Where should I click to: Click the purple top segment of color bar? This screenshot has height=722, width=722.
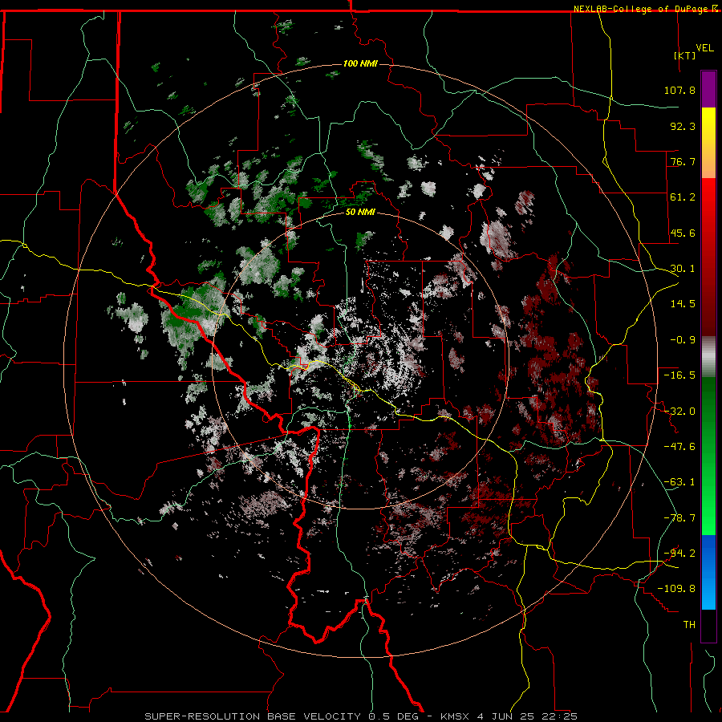point(708,89)
